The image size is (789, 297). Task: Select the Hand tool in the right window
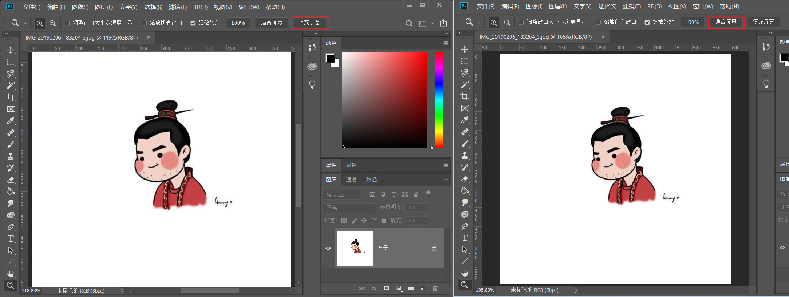465,273
